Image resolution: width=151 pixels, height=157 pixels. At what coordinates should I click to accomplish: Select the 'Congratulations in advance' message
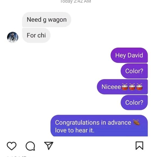coord(99,126)
